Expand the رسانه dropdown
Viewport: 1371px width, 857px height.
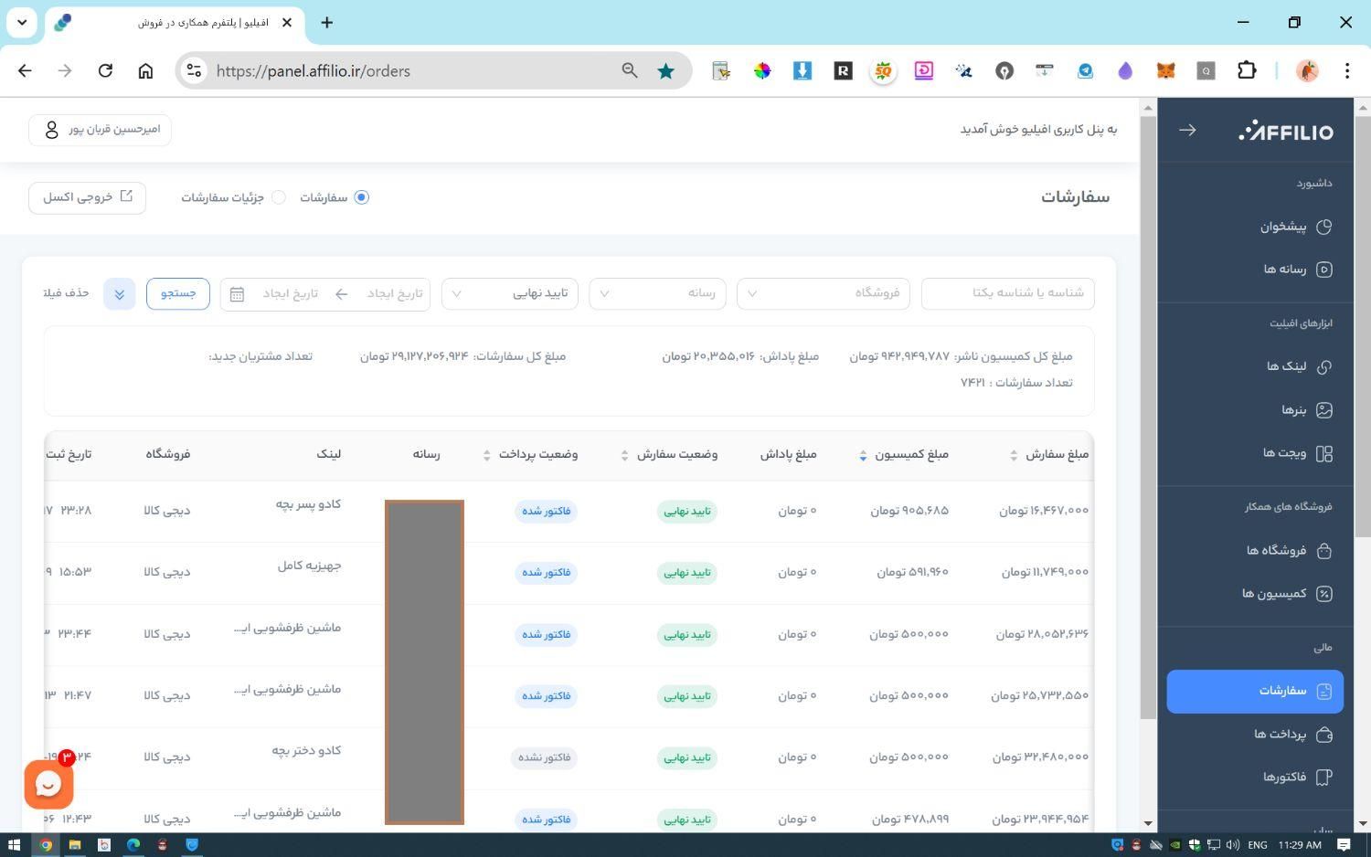[x=657, y=293]
